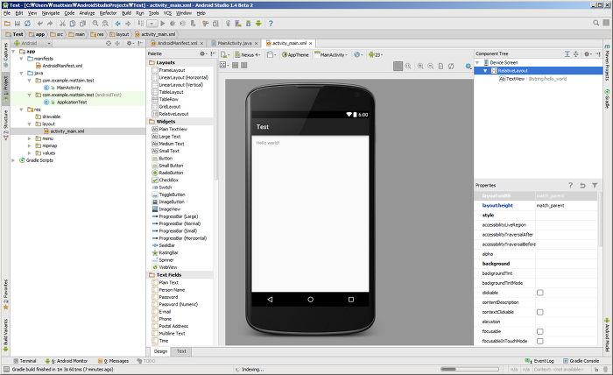Open the Event Log panel
Screen dimensions: 613x375
(x=540, y=361)
